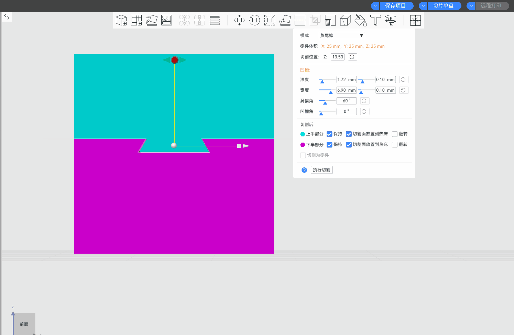Click the width field showing 6.90 mm

347,90
